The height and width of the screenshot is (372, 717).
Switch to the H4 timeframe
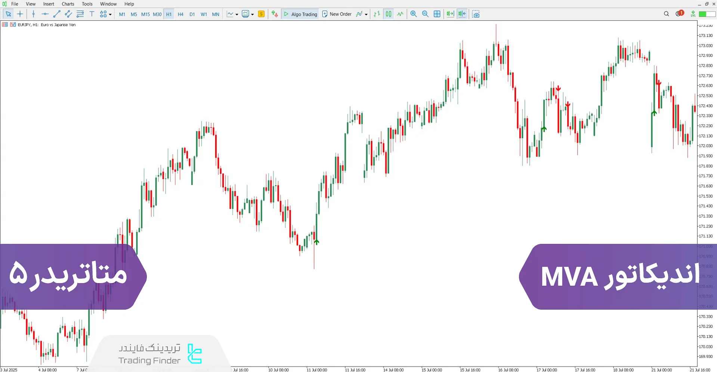180,14
